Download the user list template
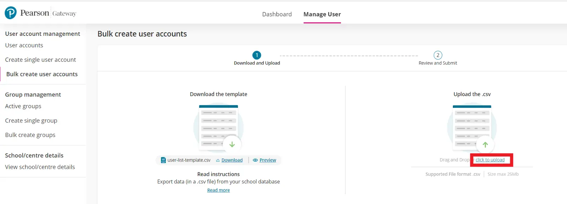567x204 pixels. (x=232, y=160)
